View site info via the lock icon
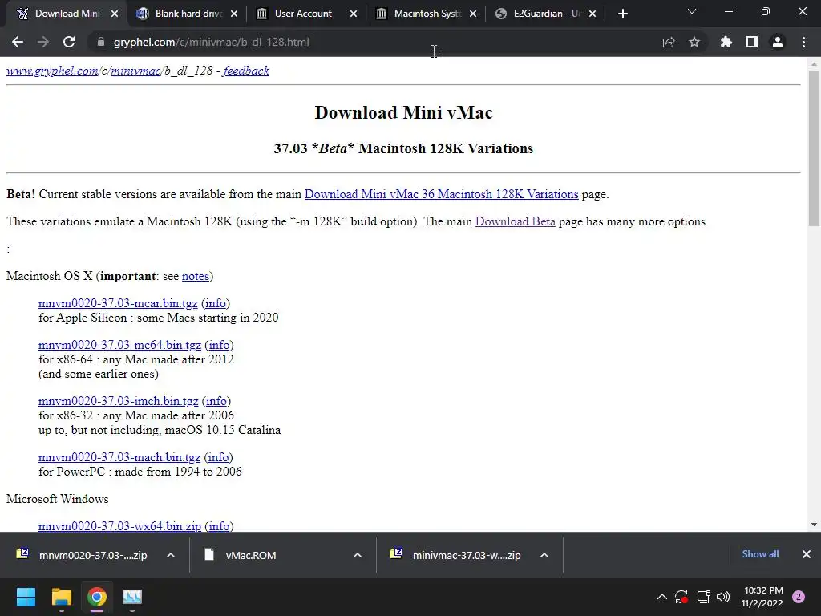821x616 pixels. coord(101,42)
